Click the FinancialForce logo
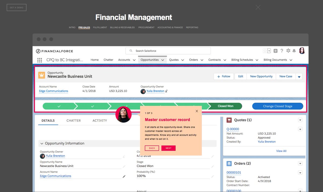The height and width of the screenshot is (192, 323). point(54,51)
